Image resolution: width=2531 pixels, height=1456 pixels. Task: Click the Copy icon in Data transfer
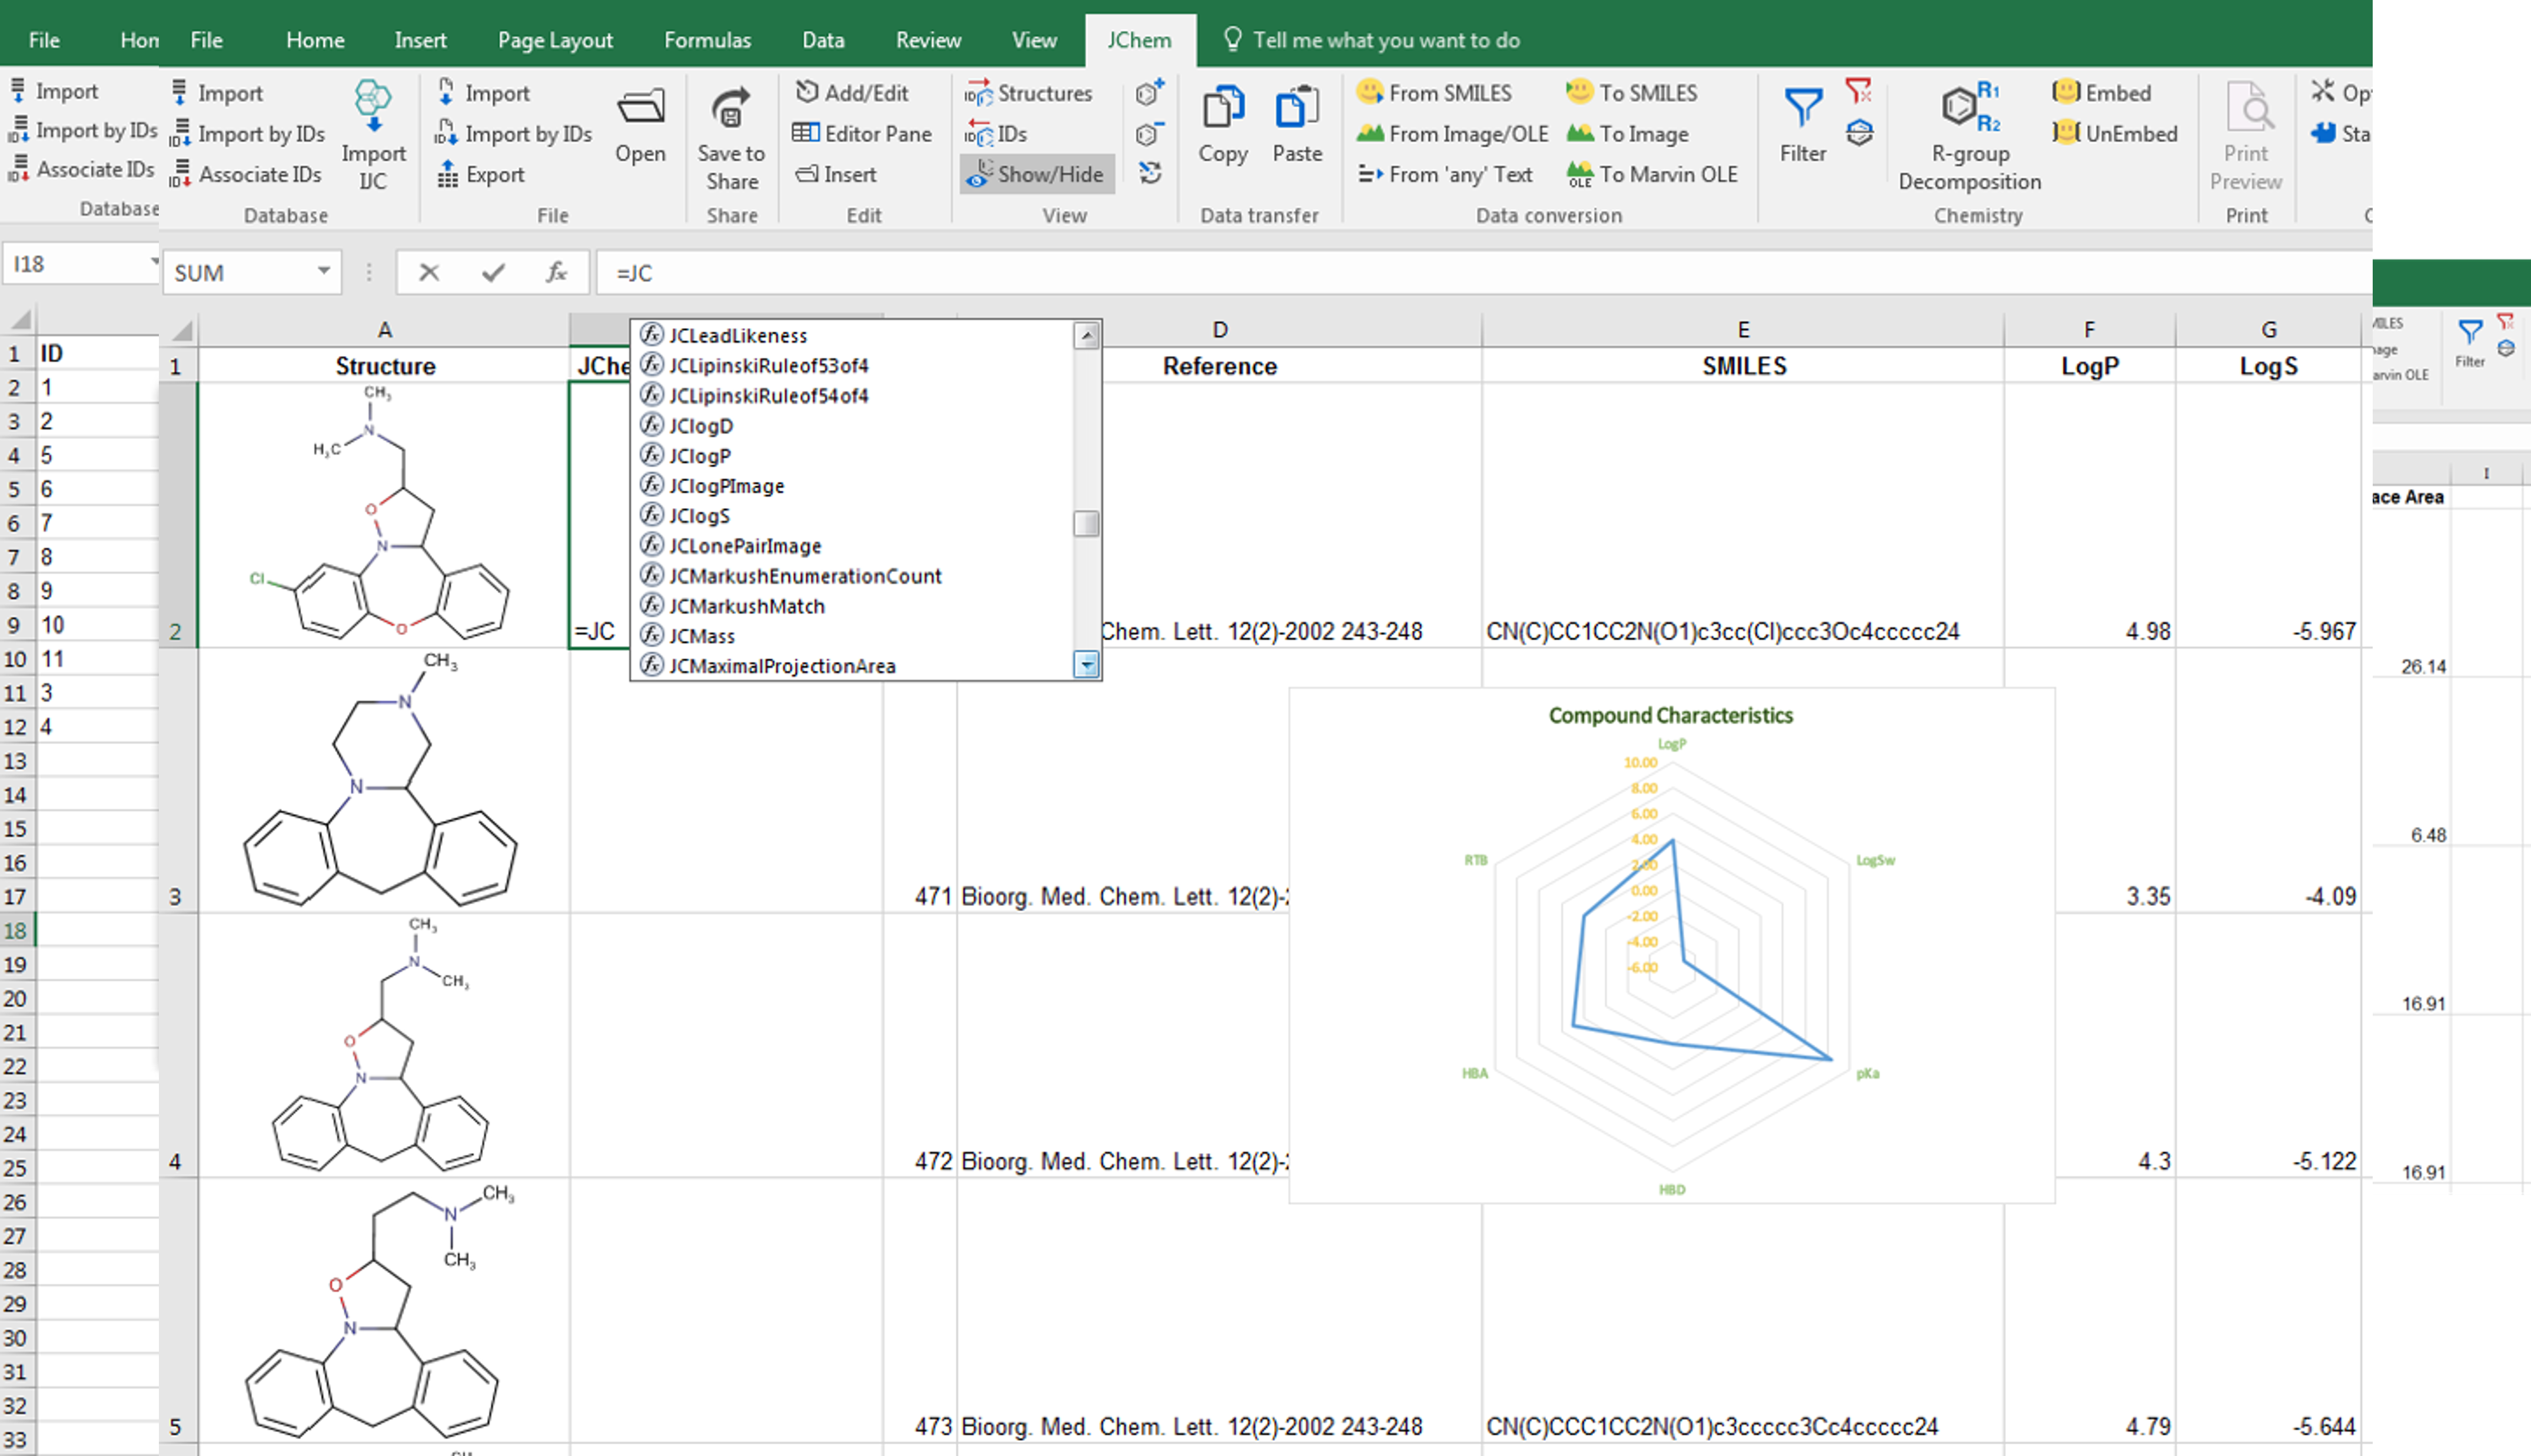1222,107
